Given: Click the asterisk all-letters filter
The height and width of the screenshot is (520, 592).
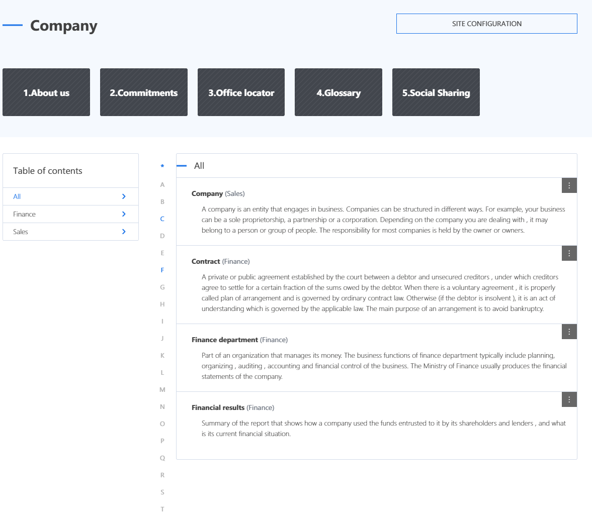Looking at the screenshot, I should (x=162, y=166).
